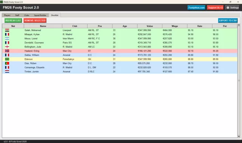The image size is (242, 143).
Task: Open the Players tab
Action: click(x=7, y=15)
